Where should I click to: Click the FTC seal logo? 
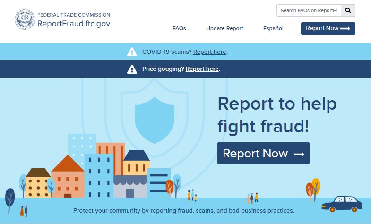[x=25, y=19]
